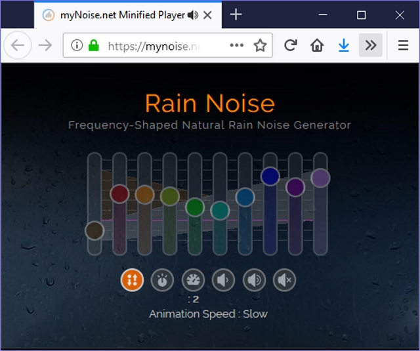This screenshot has width=420, height=351.
Task: Toggle the orange slider animation button
Action: 132,280
